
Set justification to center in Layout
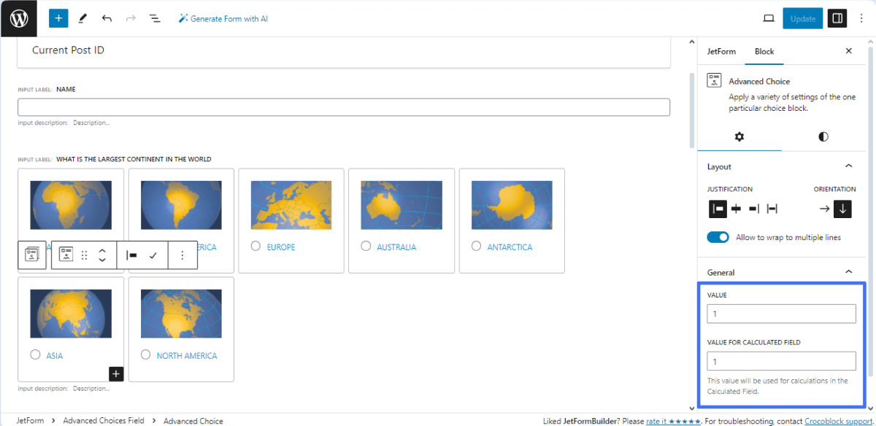coord(736,209)
